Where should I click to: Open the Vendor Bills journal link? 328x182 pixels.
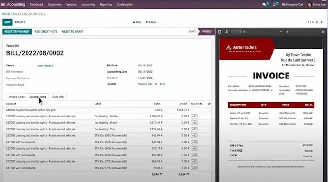[x=145, y=84]
